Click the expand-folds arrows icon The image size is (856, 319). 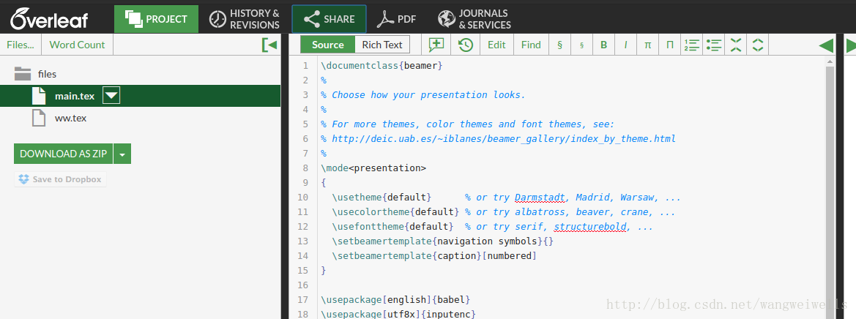coord(758,45)
